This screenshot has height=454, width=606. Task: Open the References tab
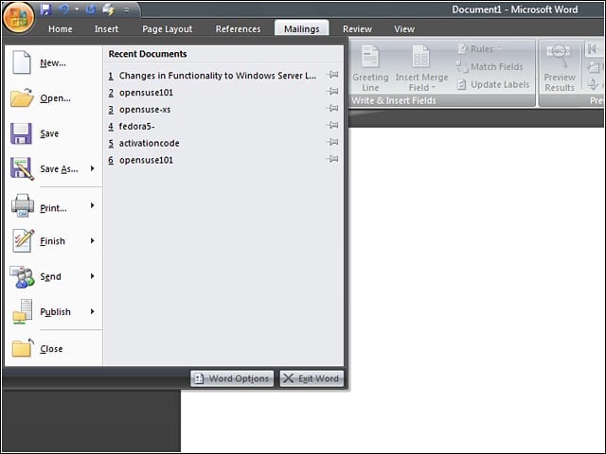tap(238, 29)
